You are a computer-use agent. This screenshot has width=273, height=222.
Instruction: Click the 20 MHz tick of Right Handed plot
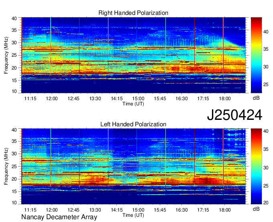point(14,68)
